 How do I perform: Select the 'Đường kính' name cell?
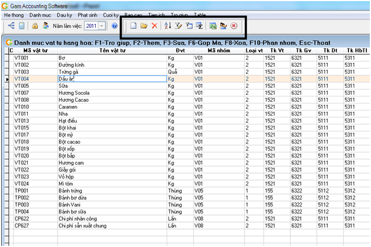click(x=113, y=65)
